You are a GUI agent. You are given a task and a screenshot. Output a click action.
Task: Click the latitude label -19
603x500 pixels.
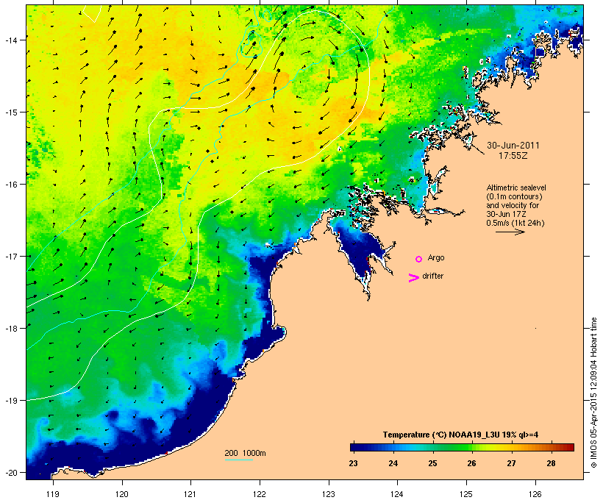coord(10,401)
